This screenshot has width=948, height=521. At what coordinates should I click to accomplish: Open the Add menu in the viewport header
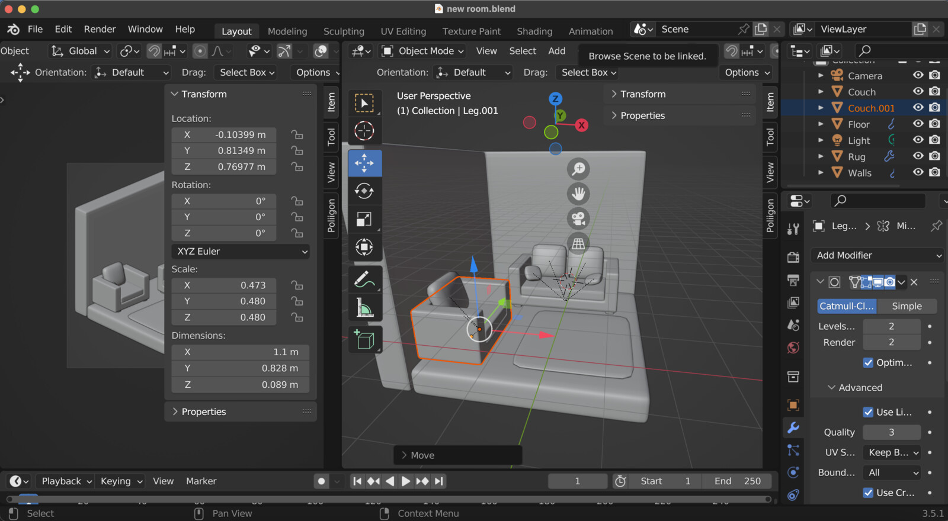556,51
